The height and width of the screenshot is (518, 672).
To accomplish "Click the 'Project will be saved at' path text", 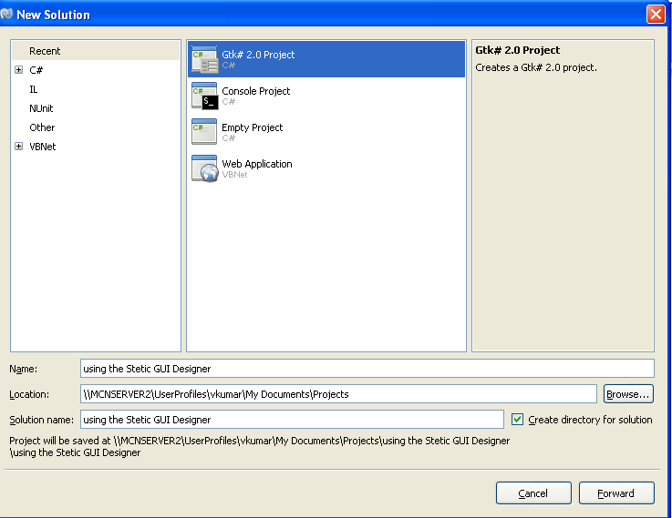I will [259, 447].
